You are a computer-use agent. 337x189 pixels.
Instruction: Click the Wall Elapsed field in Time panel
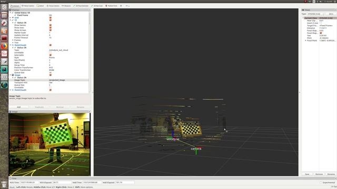(x=125, y=183)
